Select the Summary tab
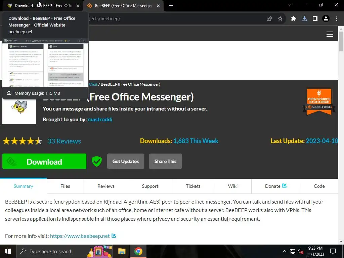The width and height of the screenshot is (344, 258). [23, 186]
